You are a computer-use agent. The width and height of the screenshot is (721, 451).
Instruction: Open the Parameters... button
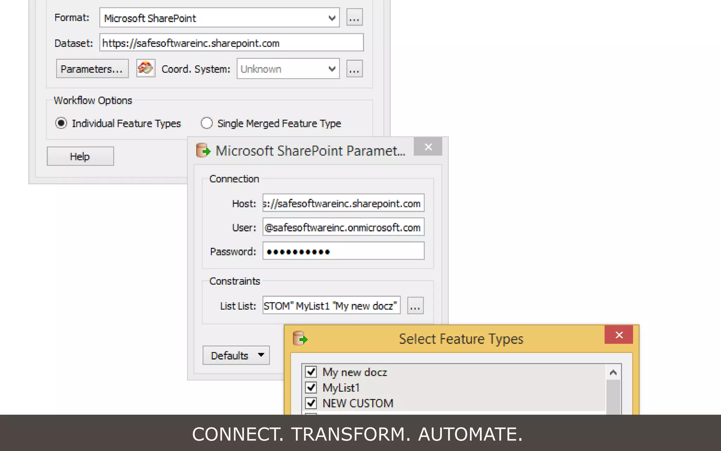pyautogui.click(x=92, y=69)
